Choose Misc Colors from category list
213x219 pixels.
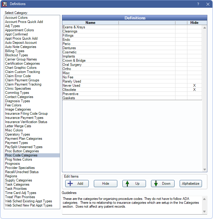click(14, 130)
